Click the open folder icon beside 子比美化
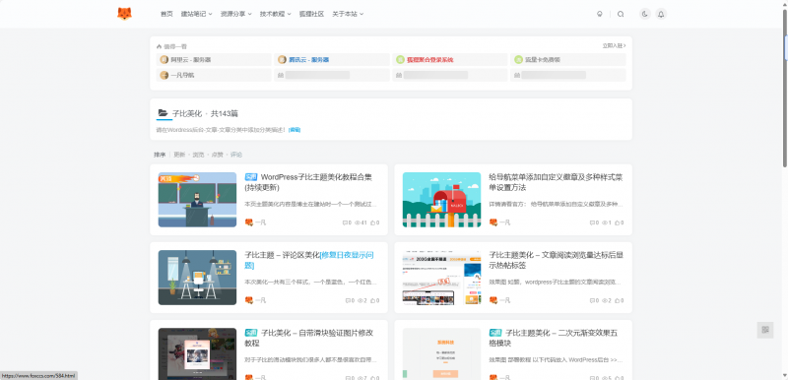Viewport: 788px width, 380px height. 163,113
